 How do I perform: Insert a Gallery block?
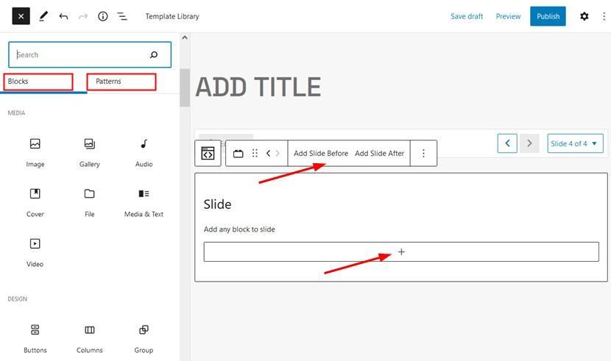point(90,151)
